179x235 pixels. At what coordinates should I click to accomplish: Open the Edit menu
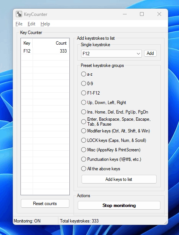click(x=31, y=24)
